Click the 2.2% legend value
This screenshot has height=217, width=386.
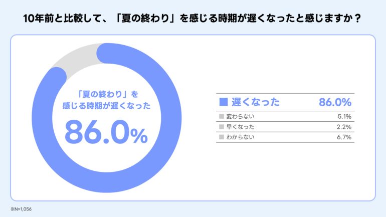coord(343,127)
